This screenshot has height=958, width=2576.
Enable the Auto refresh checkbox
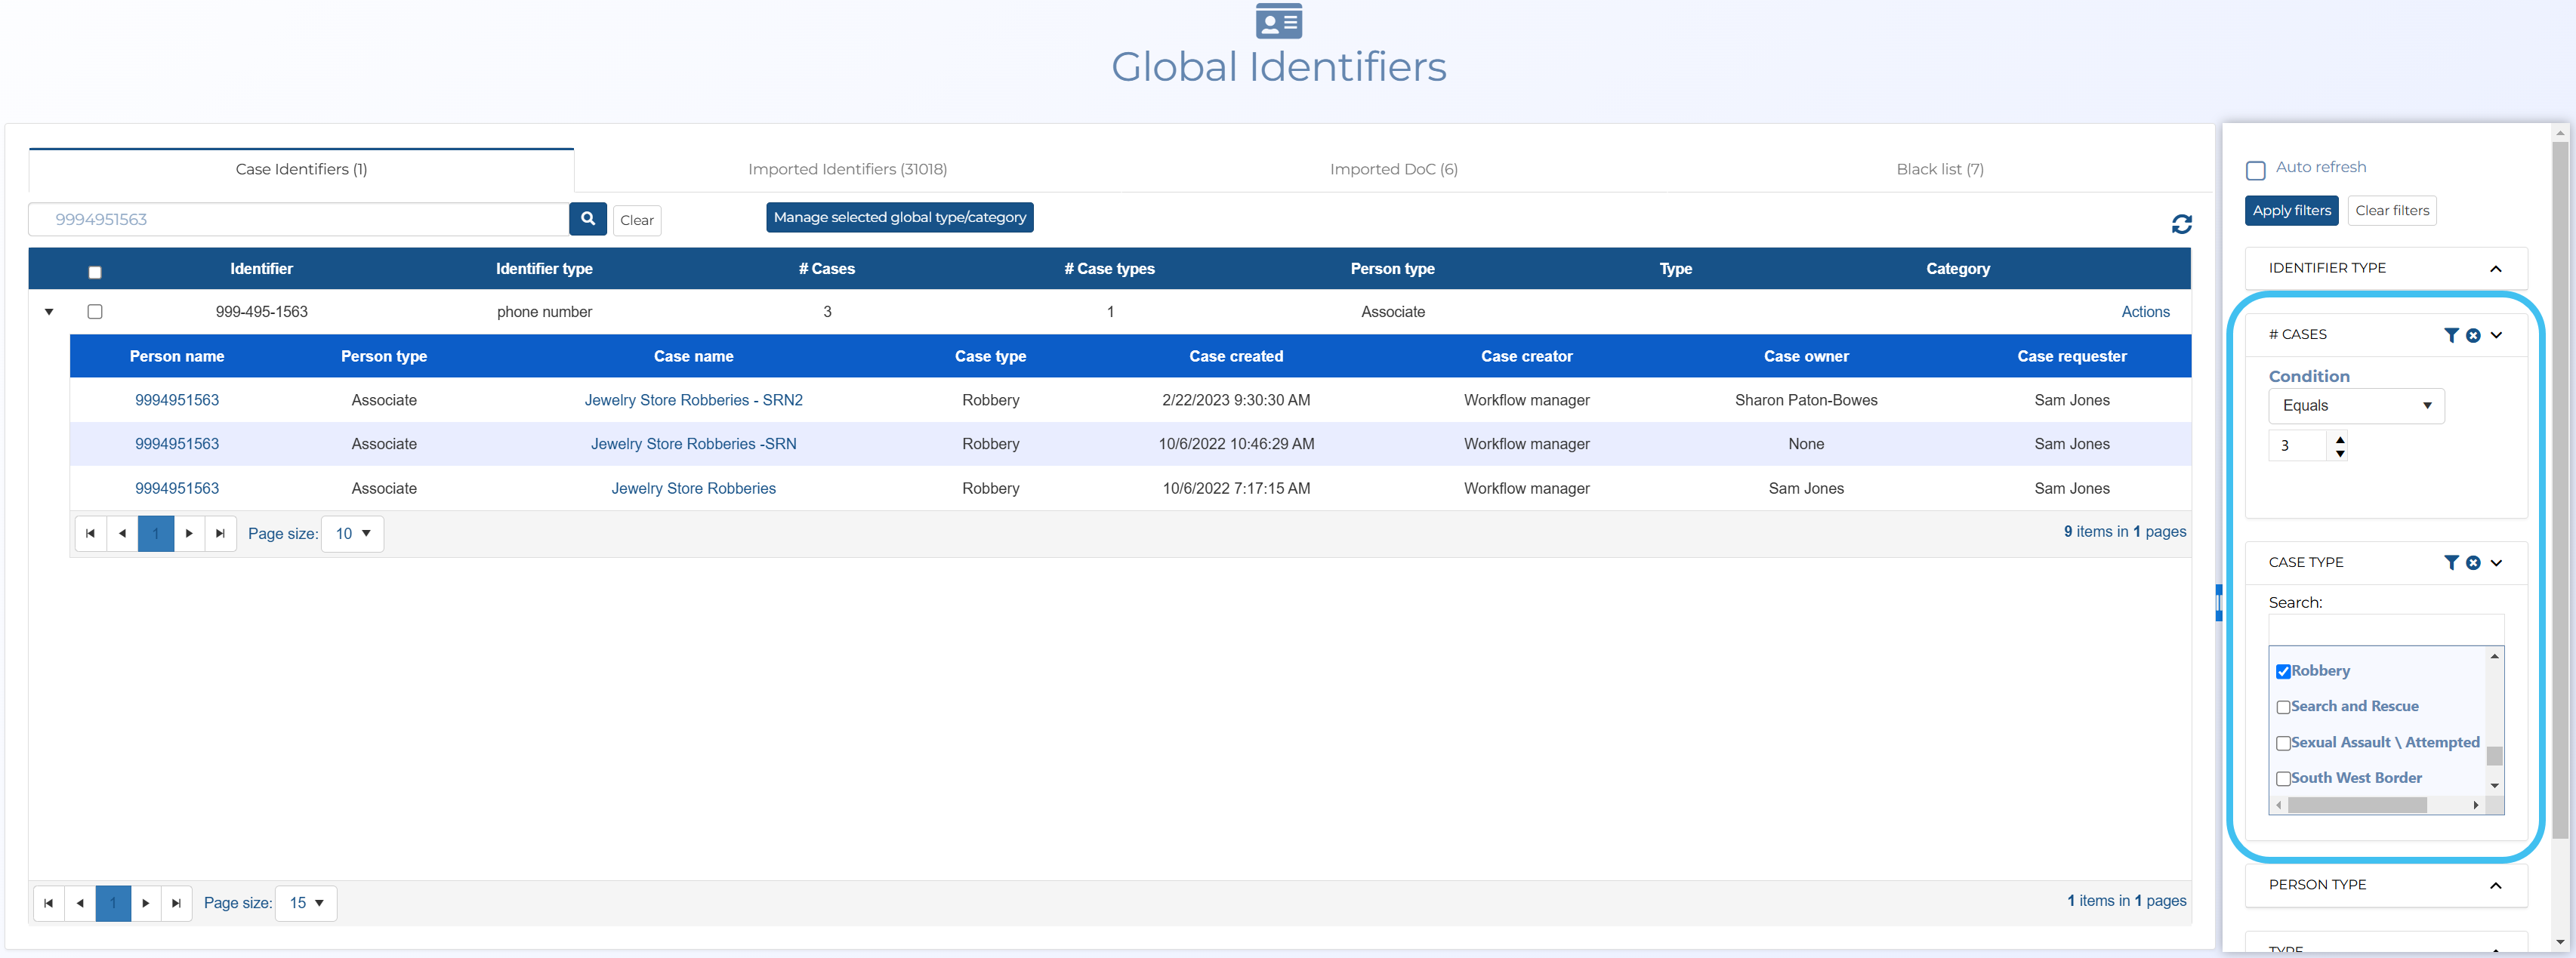coord(2255,170)
